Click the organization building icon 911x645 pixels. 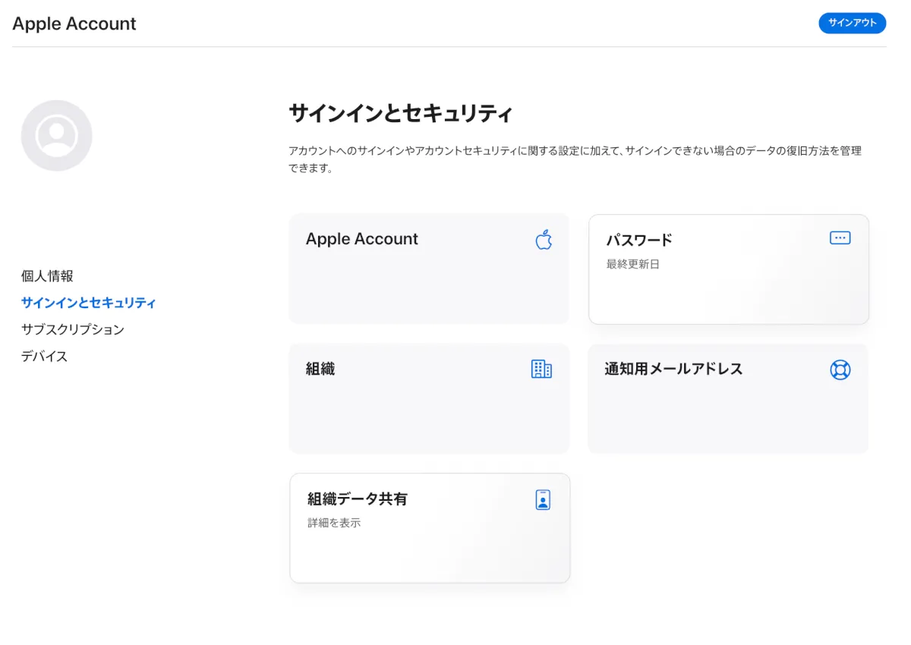(541, 370)
